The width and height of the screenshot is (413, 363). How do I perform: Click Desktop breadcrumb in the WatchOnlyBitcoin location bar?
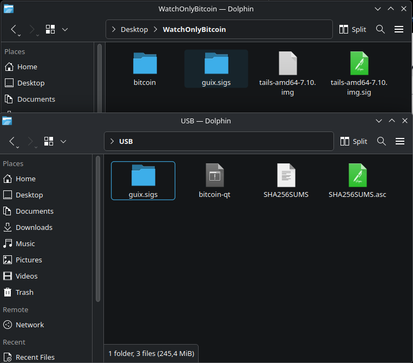pyautogui.click(x=134, y=29)
